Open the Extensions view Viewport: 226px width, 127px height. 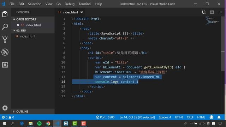coord(5,65)
